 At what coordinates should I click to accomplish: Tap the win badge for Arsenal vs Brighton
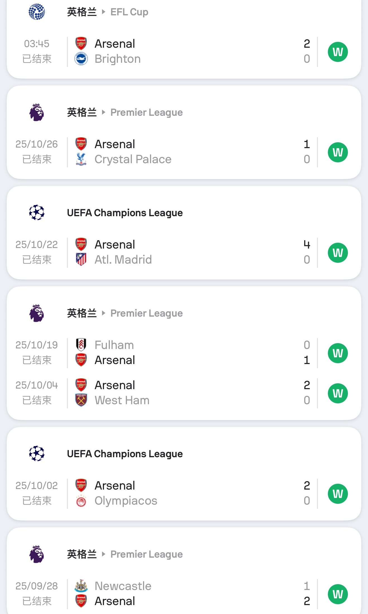point(338,52)
